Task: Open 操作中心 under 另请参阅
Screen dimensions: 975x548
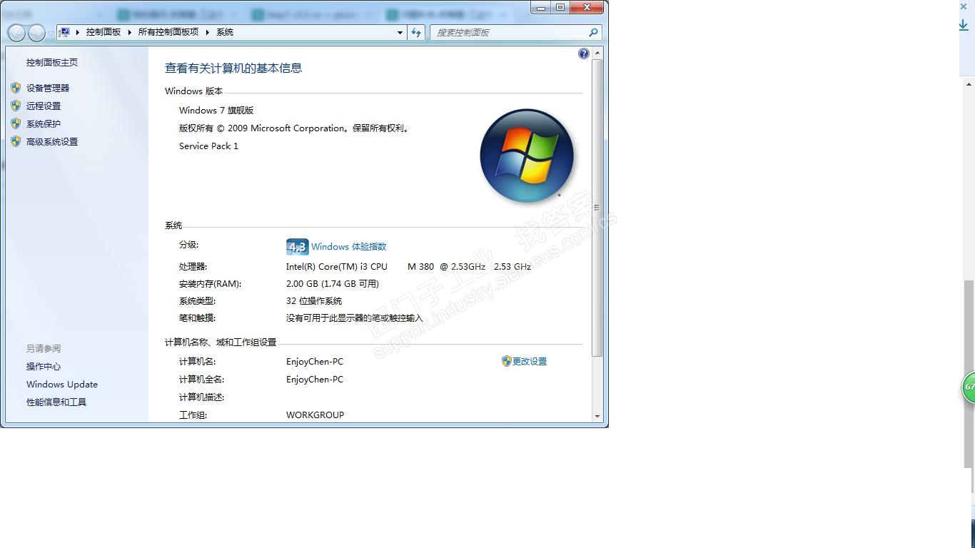Action: 44,367
